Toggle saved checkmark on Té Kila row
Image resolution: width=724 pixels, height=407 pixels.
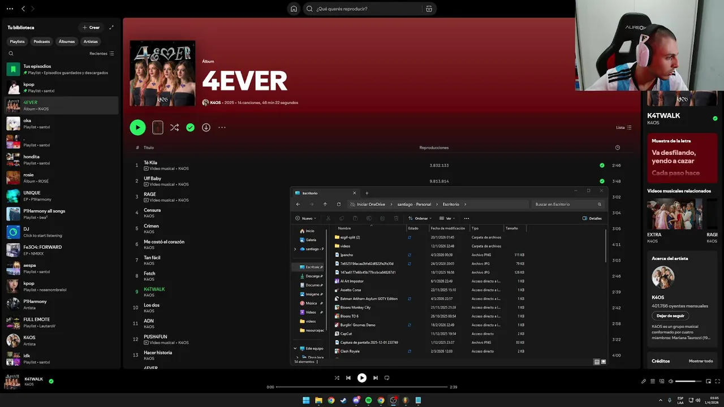[x=602, y=166]
